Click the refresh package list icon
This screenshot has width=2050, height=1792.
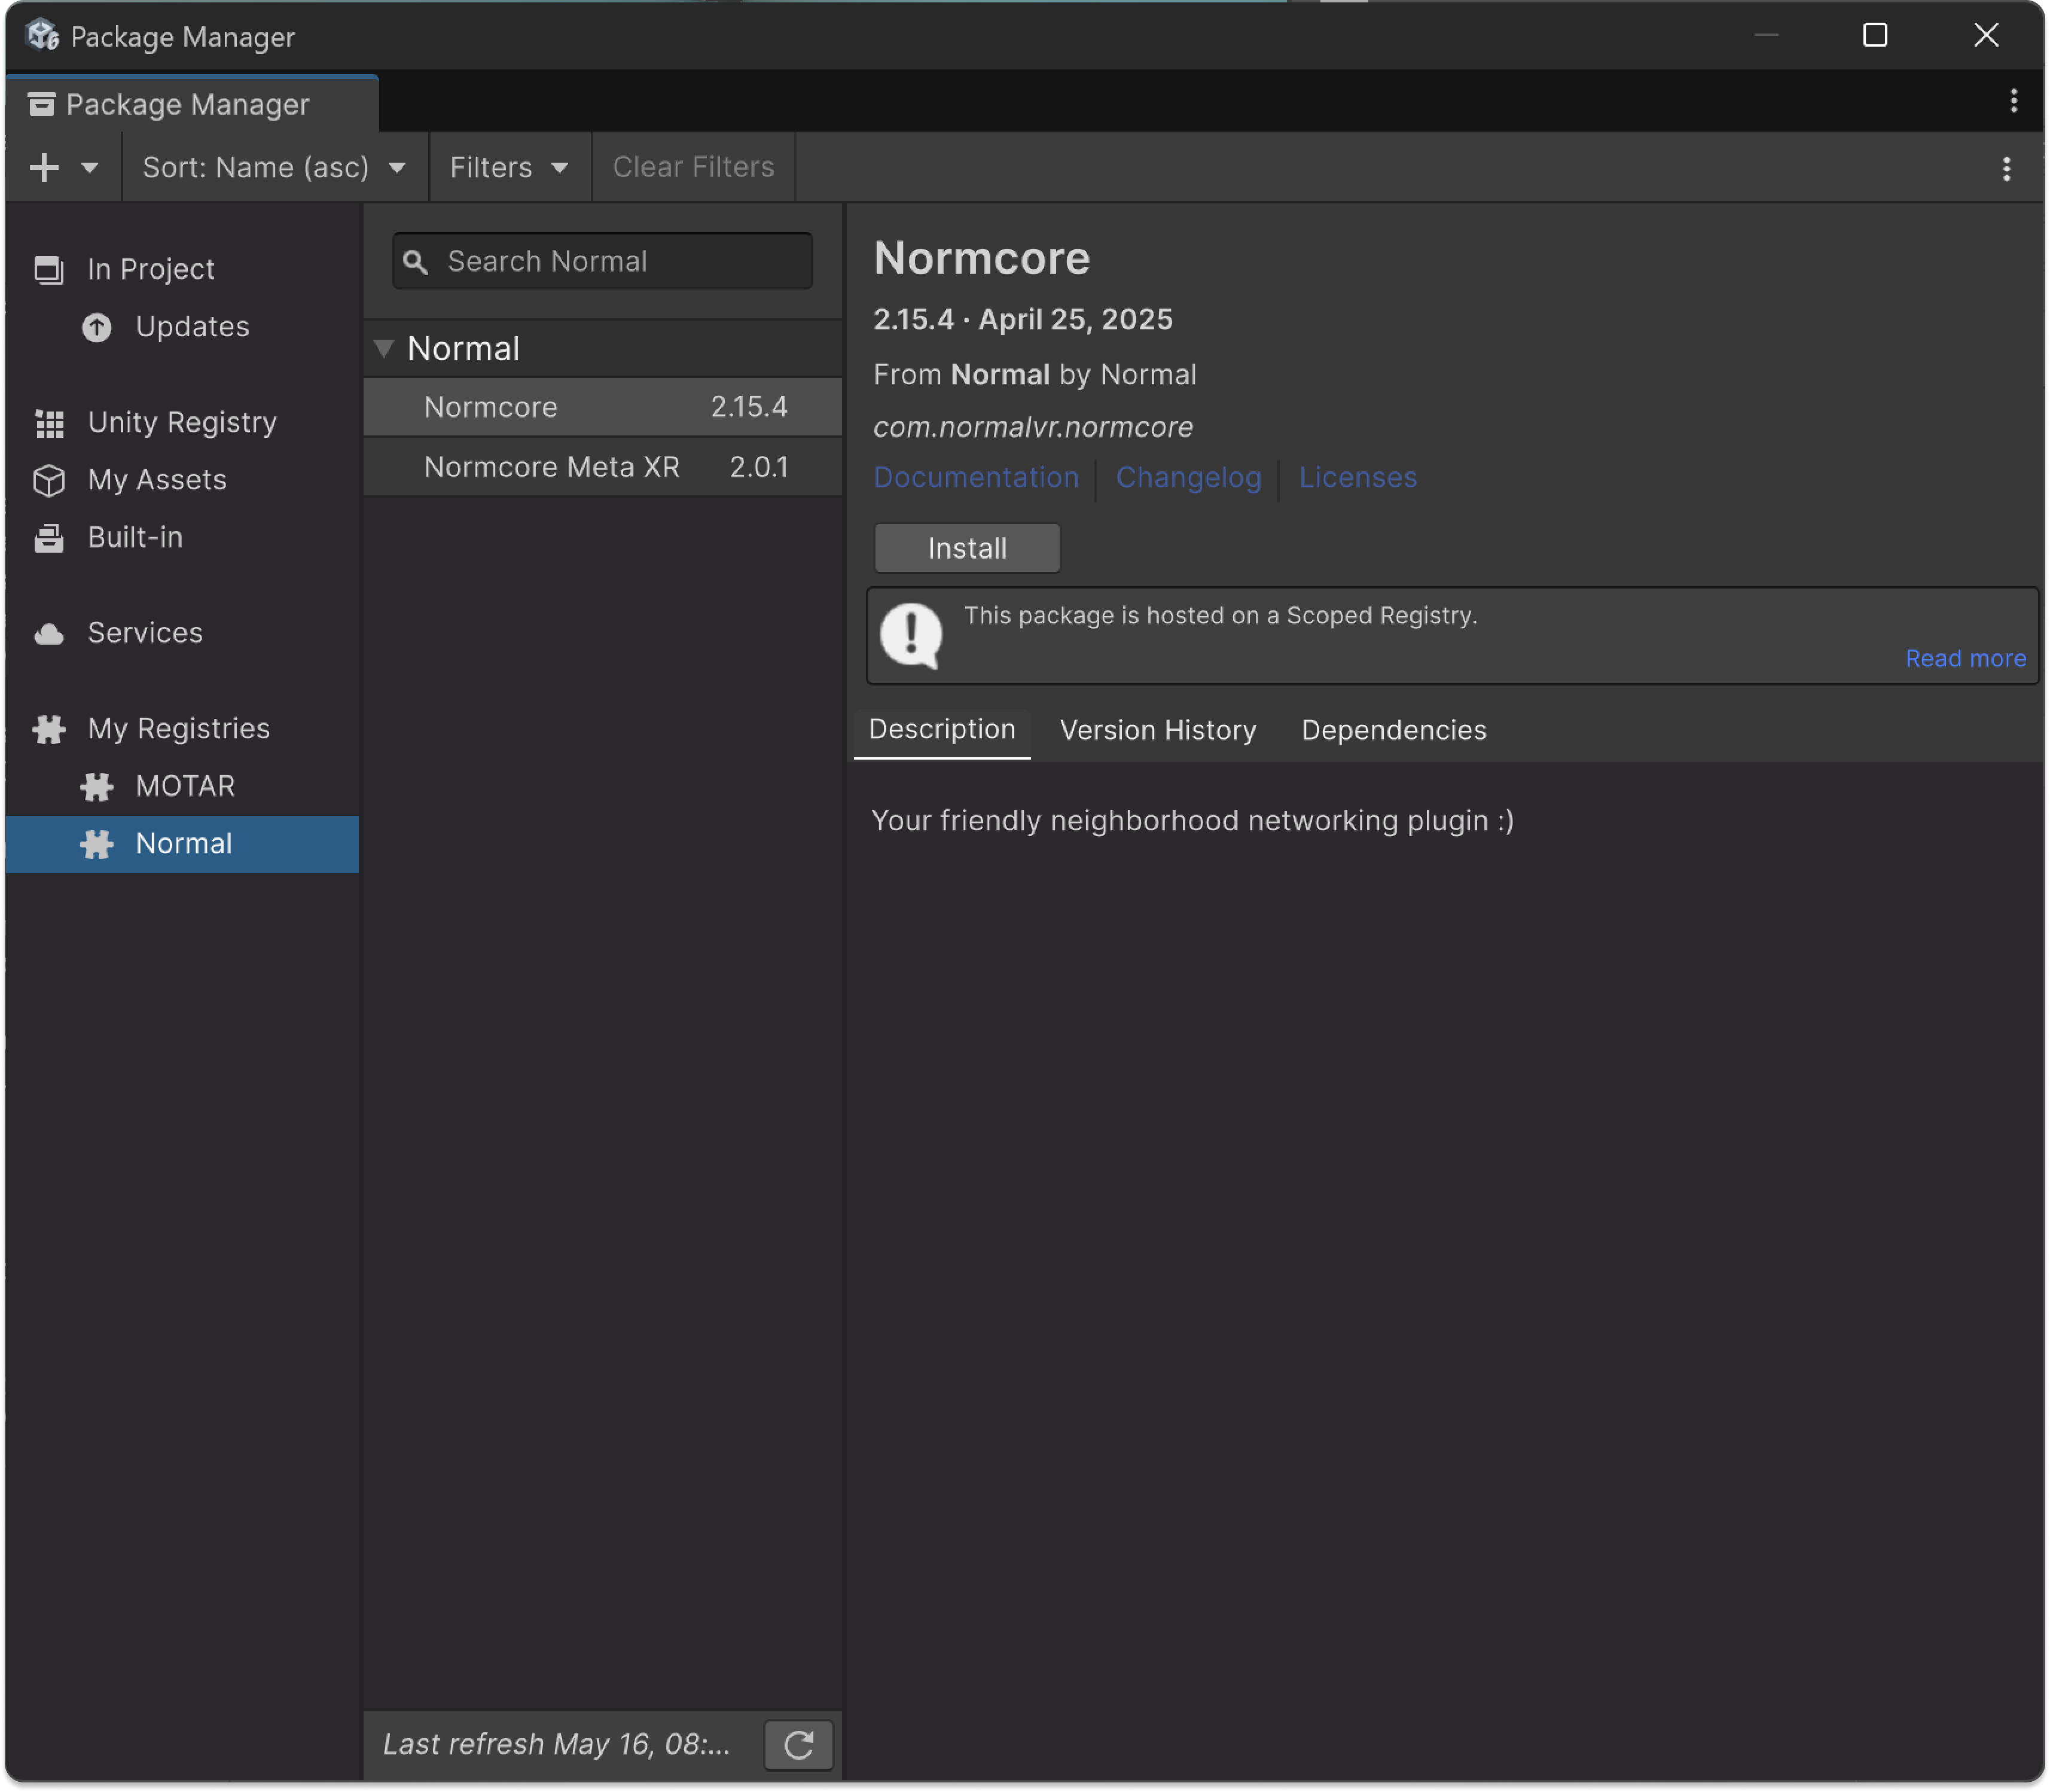798,1745
